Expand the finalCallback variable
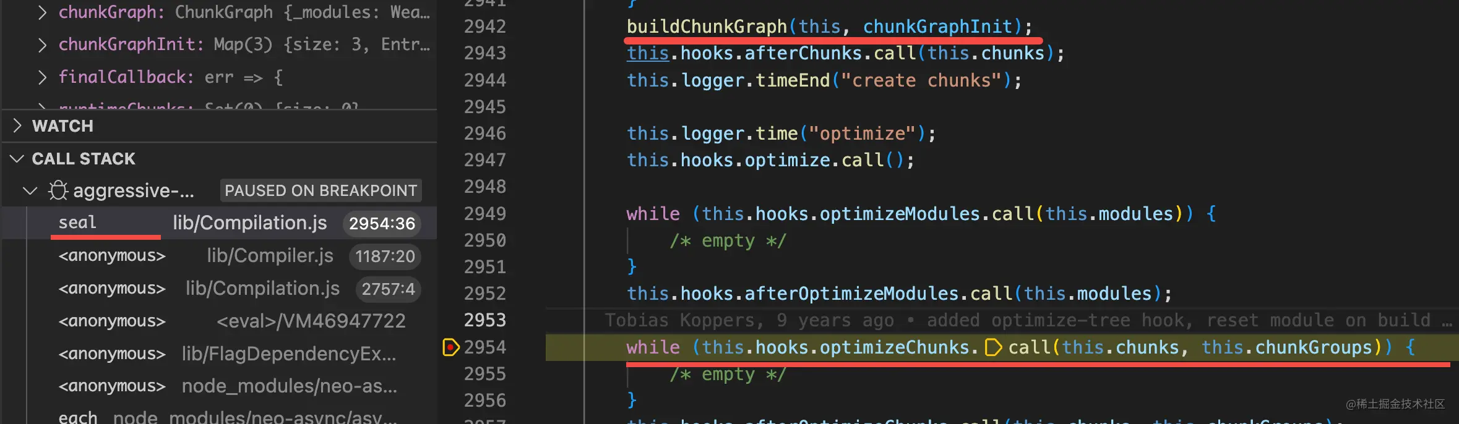The width and height of the screenshot is (1459, 424). tap(41, 77)
